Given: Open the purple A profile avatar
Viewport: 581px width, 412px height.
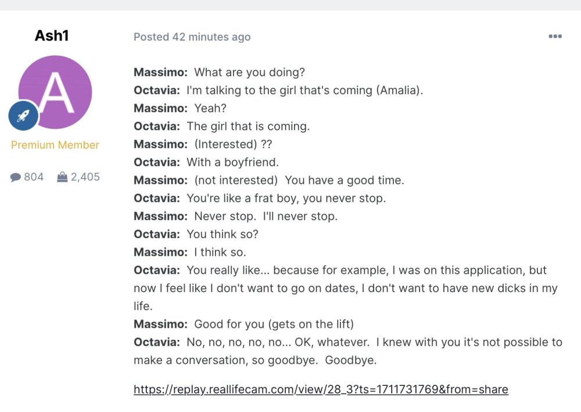Looking at the screenshot, I should pos(55,92).
